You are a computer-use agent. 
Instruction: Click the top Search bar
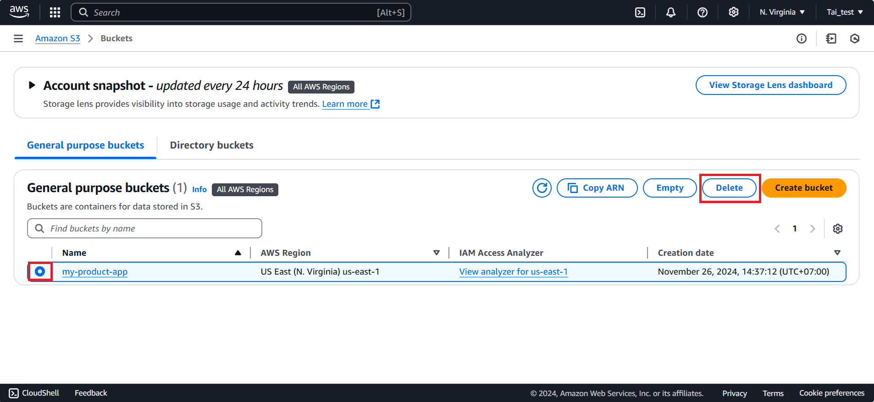(x=241, y=12)
